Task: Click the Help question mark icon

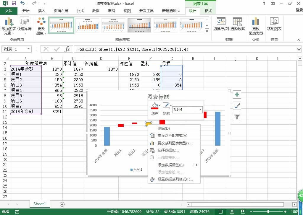Action: [x=264, y=3]
